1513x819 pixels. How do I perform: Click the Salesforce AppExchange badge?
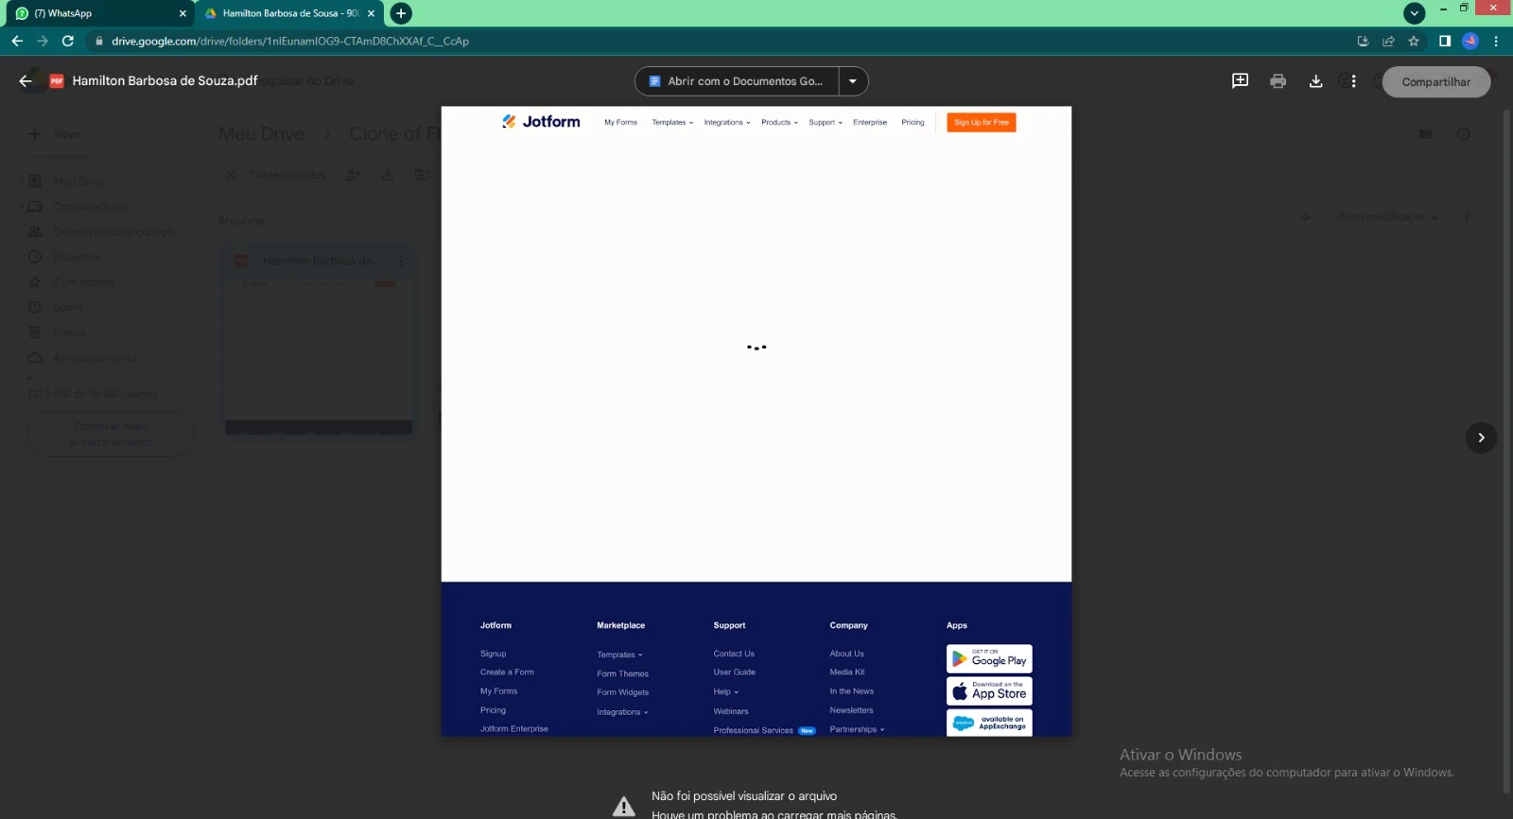[x=989, y=723]
